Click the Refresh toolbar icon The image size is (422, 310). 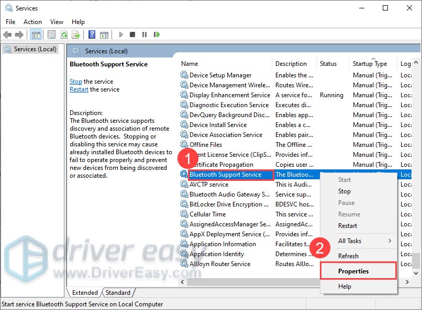click(64, 35)
